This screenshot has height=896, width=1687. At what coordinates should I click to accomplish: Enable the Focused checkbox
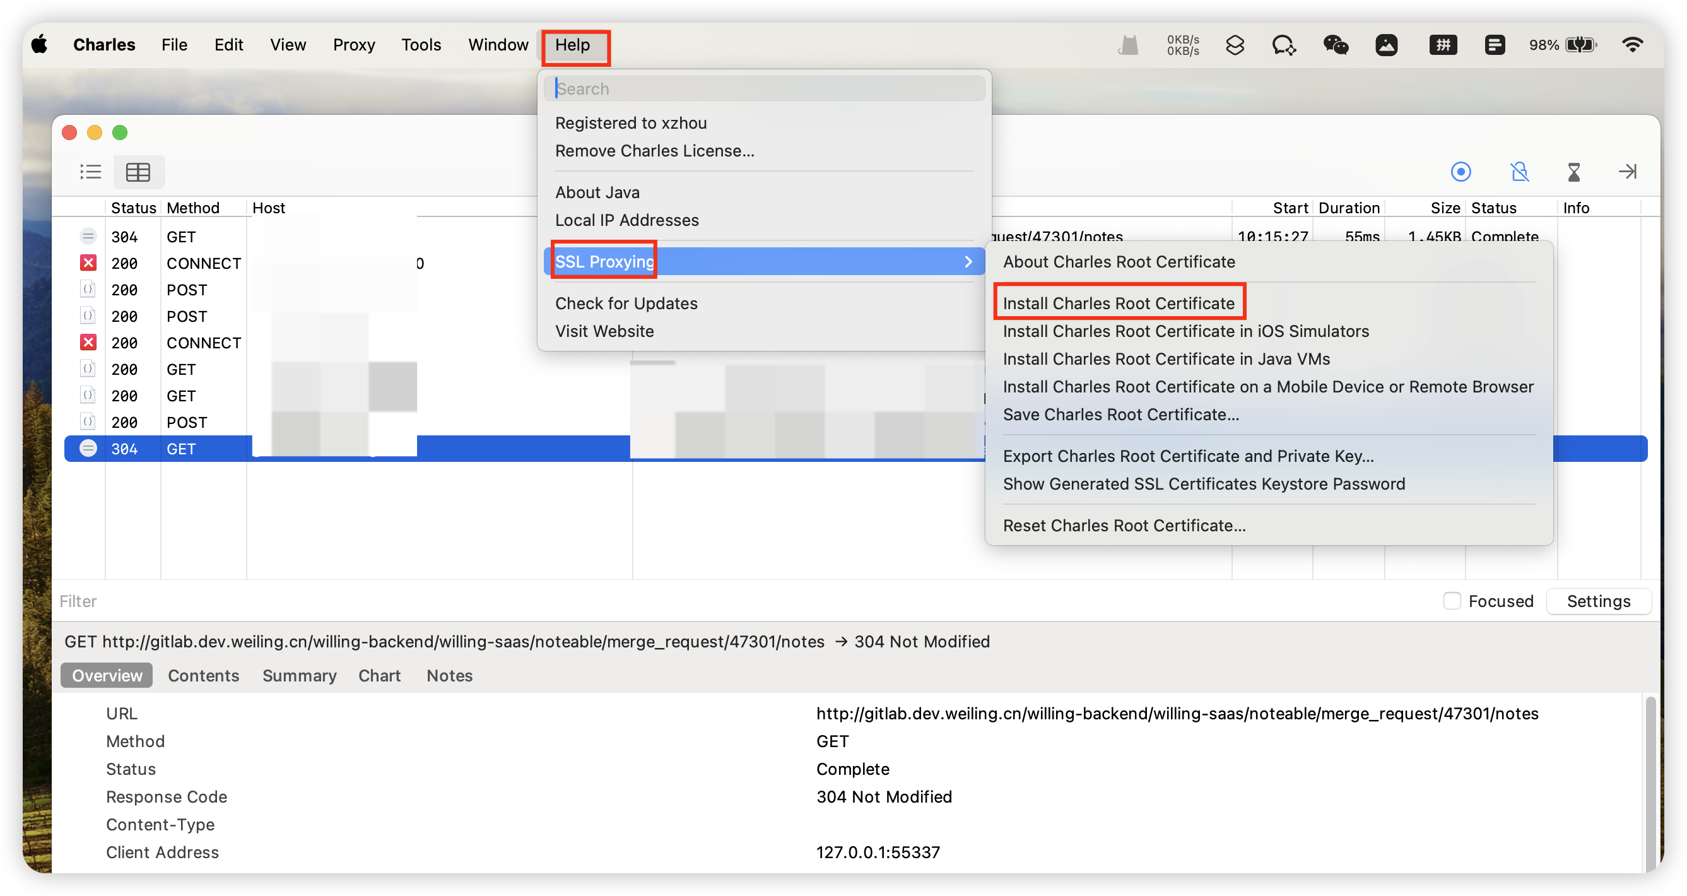(1451, 601)
